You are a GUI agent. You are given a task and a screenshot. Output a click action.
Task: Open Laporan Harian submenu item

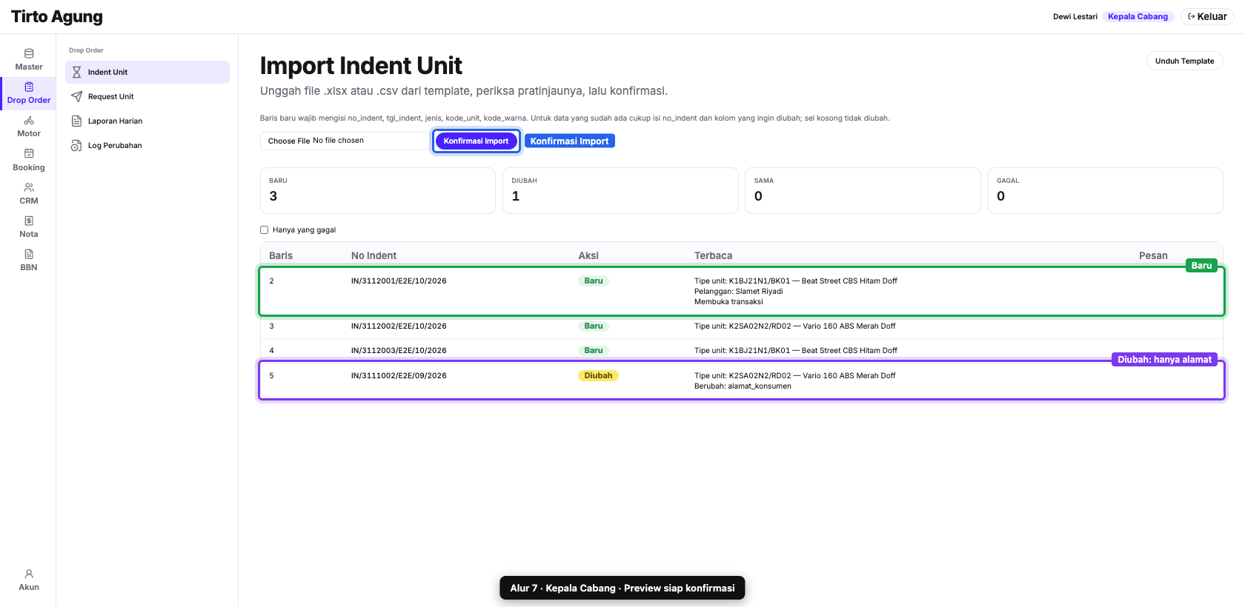(x=147, y=121)
